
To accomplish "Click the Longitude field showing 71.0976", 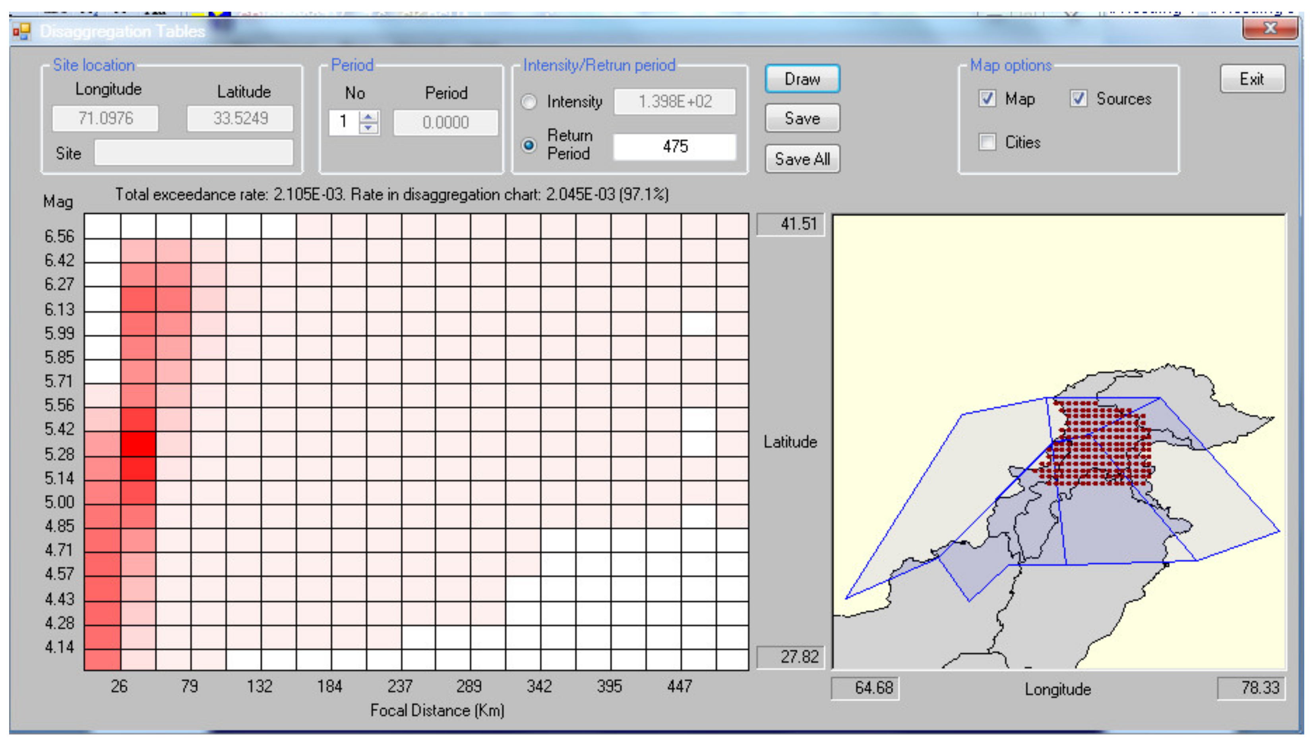I will pos(106,119).
